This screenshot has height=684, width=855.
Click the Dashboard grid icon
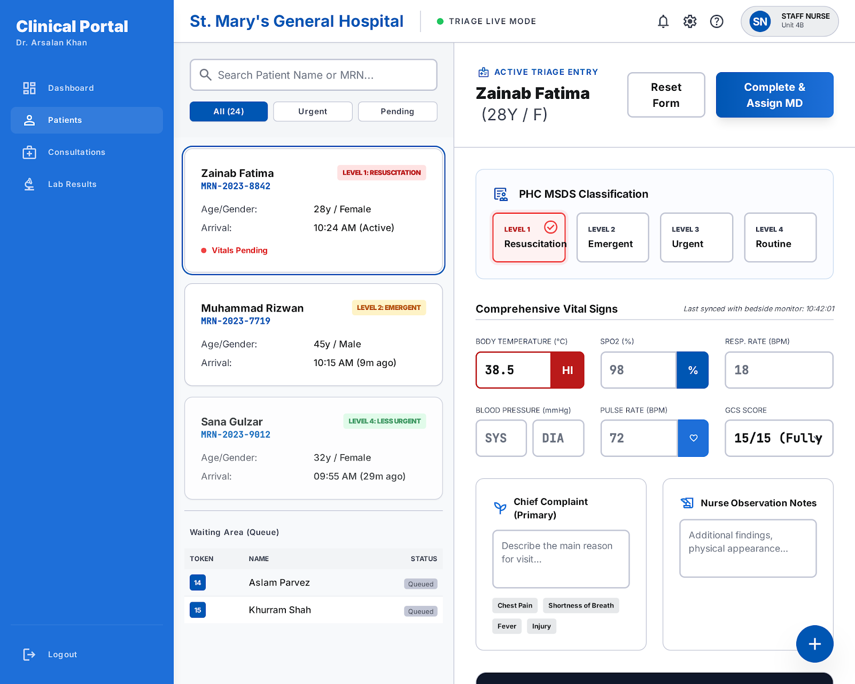(29, 88)
